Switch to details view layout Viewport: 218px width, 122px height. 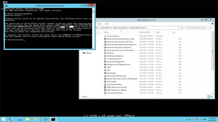click(209, 97)
